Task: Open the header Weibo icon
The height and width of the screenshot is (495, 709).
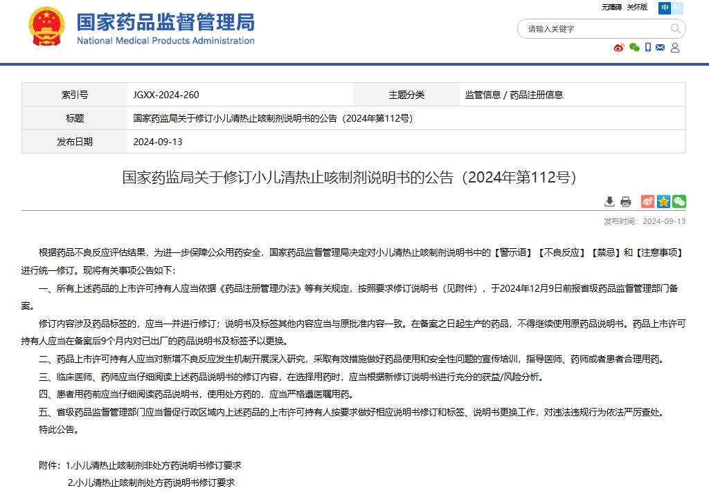Action: pos(619,48)
